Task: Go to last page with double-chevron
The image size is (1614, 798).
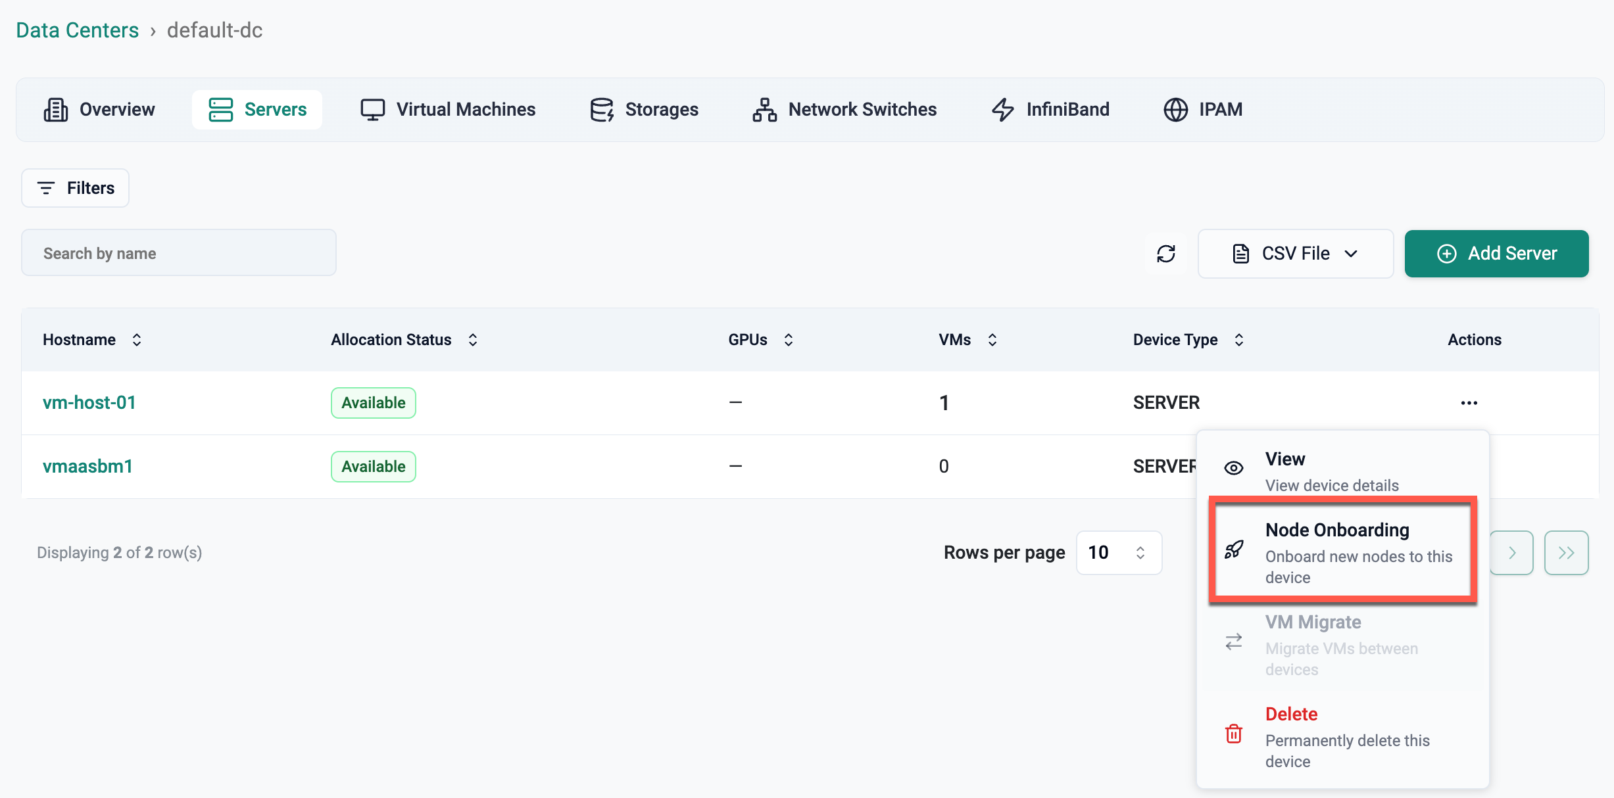Action: (1566, 553)
